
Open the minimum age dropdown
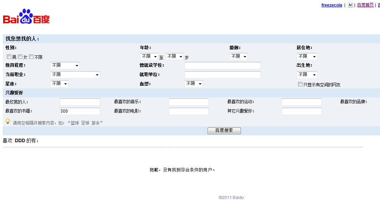pyautogui.click(x=149, y=56)
